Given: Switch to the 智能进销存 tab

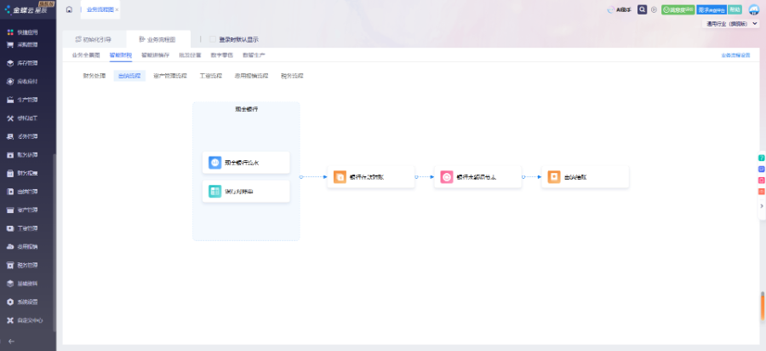Looking at the screenshot, I should click(x=156, y=55).
